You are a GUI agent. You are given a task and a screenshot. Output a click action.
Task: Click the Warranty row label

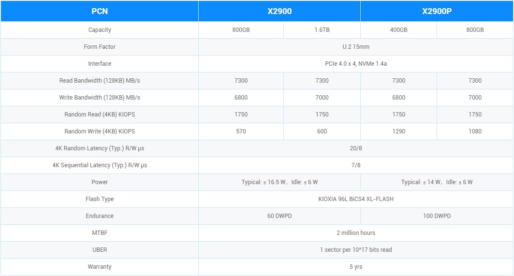(100, 267)
